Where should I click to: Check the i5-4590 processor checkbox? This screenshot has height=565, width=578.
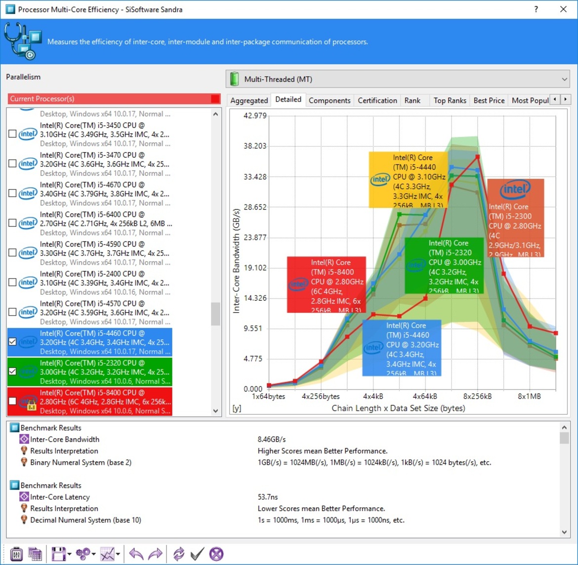[12, 252]
